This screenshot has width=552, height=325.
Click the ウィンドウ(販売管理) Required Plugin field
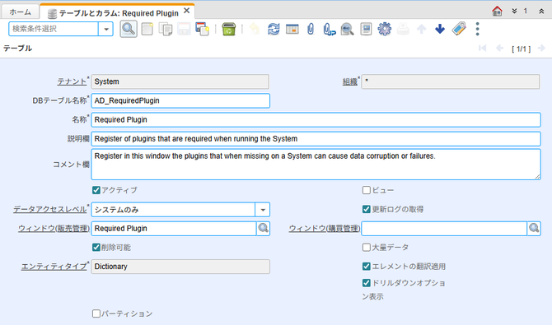point(174,228)
